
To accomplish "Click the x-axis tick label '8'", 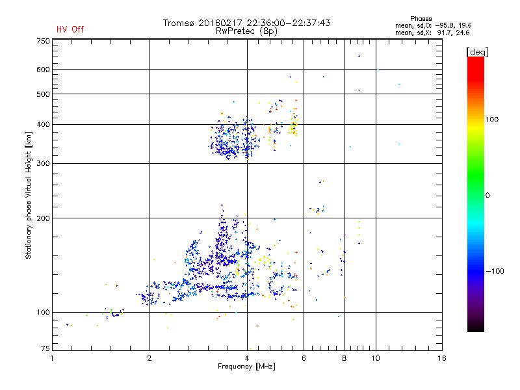I will click(x=344, y=358).
